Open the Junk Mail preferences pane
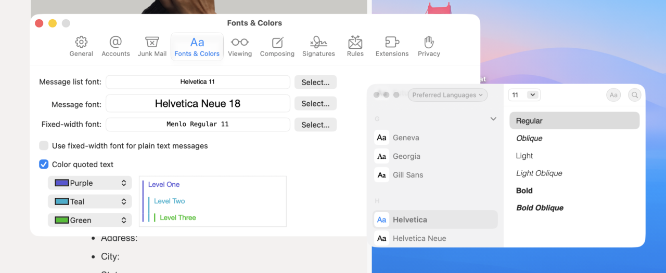 point(152,47)
